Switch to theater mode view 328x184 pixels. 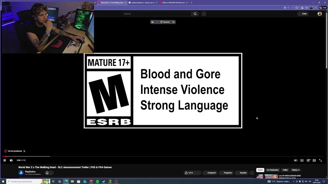click(x=314, y=160)
